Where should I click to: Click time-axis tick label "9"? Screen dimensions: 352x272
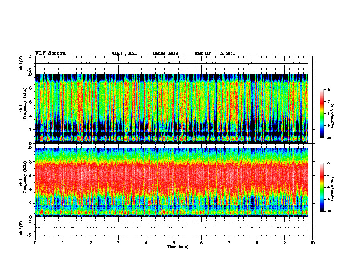pyautogui.click(x=284, y=243)
